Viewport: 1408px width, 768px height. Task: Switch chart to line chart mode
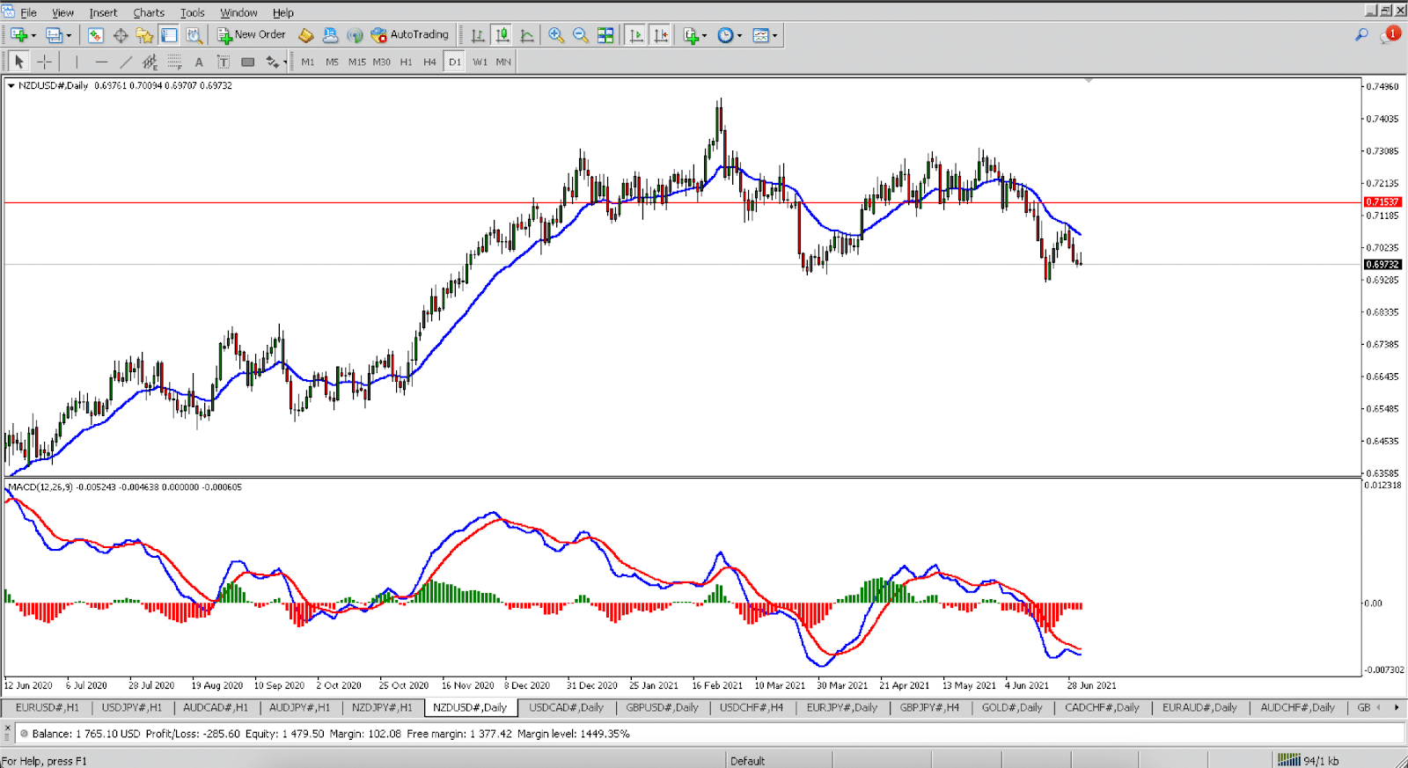click(527, 35)
